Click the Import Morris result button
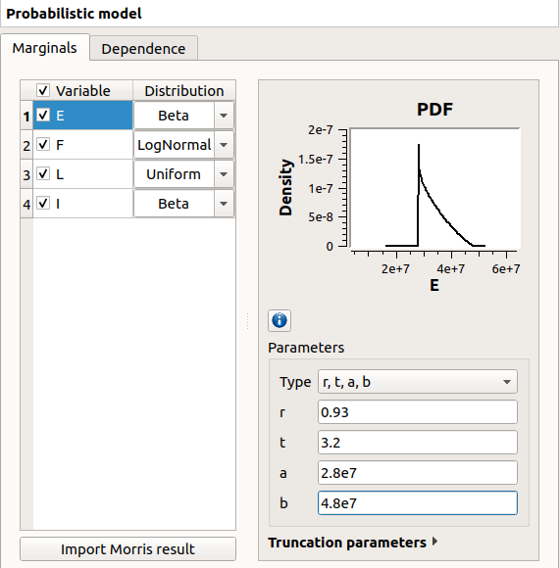560x568 pixels. tap(127, 549)
